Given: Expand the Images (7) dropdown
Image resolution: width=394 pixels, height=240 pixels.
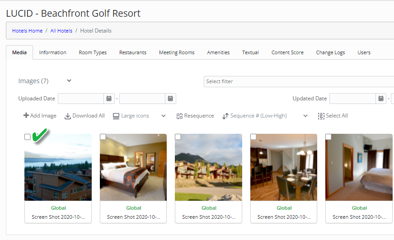Looking at the screenshot, I should 69,81.
